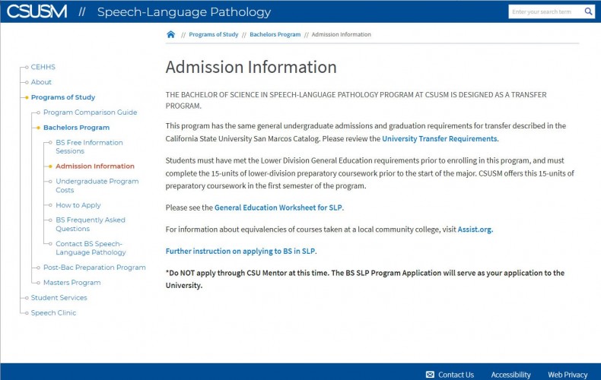The height and width of the screenshot is (380, 601).
Task: Open Masters Program sidebar item
Action: point(72,283)
